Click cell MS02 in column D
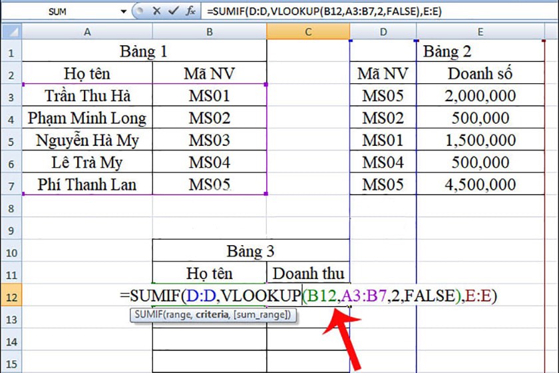The height and width of the screenshot is (373, 559). [x=383, y=117]
